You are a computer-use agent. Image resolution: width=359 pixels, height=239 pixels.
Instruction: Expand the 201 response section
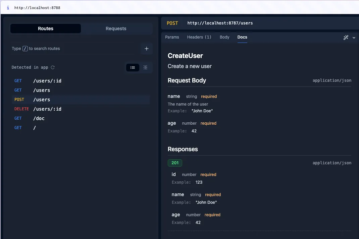(175, 163)
